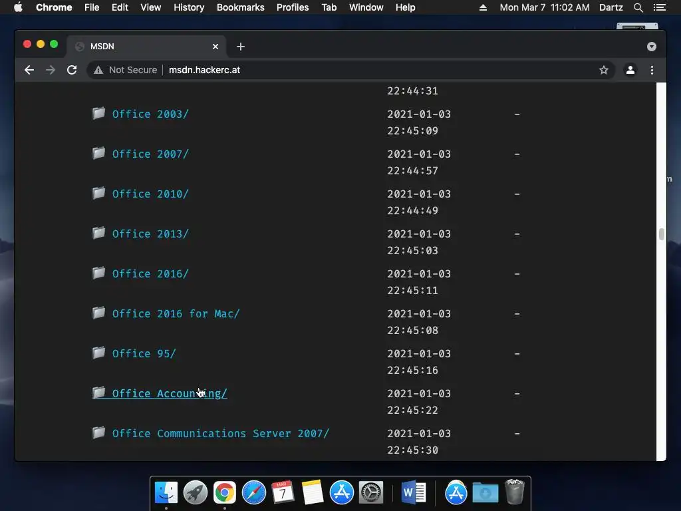Open Office Communications Server 2007/ link
This screenshot has width=681, height=511.
coord(221,434)
